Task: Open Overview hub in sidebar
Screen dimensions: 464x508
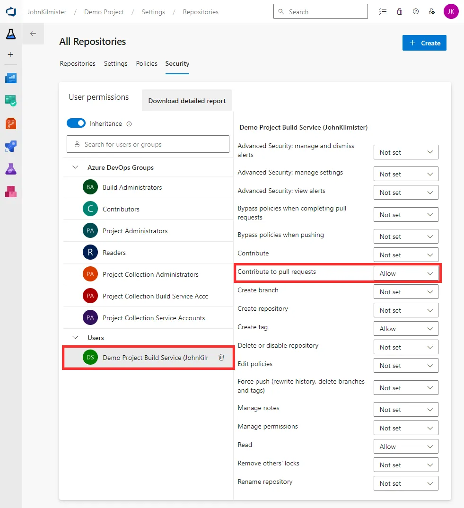Action: tap(11, 78)
